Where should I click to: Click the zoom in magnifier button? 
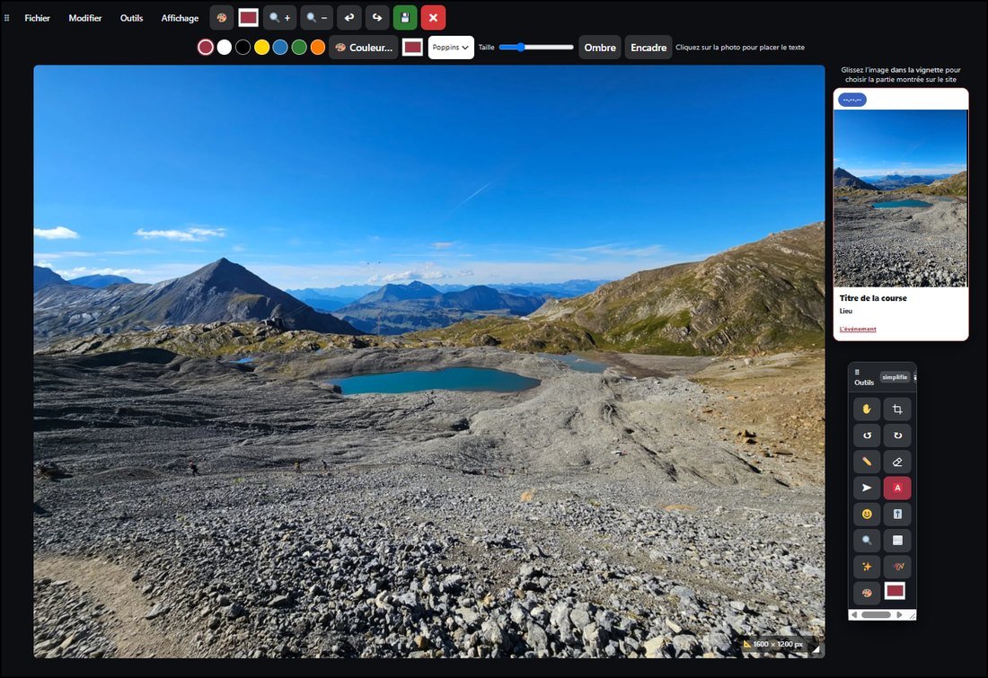(279, 18)
